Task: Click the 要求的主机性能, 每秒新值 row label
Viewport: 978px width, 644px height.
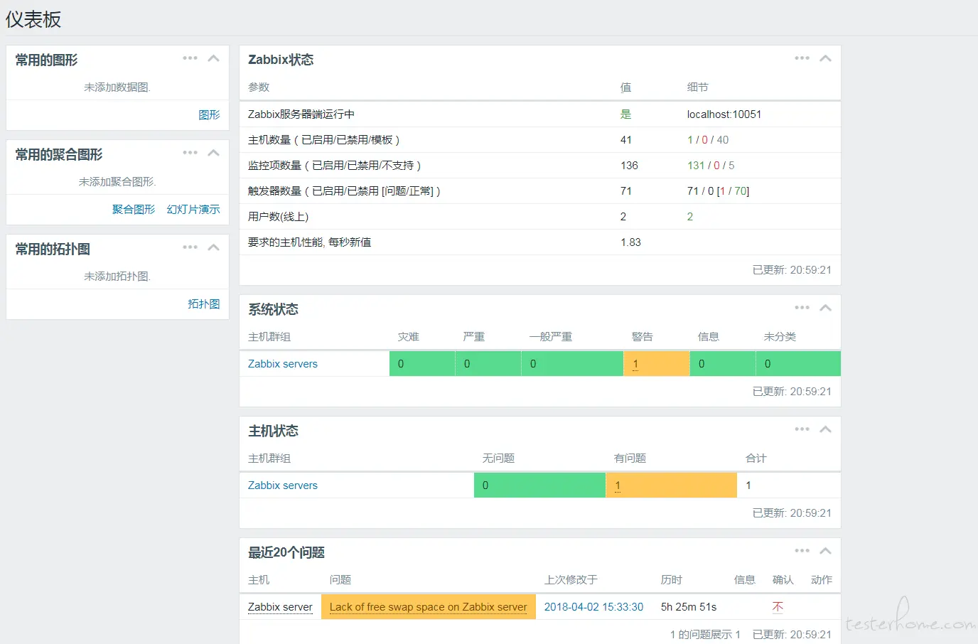Action: coord(310,242)
